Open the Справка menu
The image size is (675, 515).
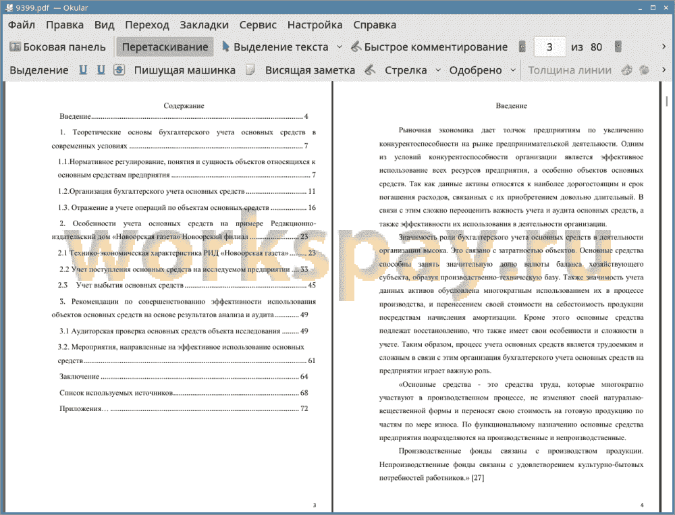[x=375, y=24]
